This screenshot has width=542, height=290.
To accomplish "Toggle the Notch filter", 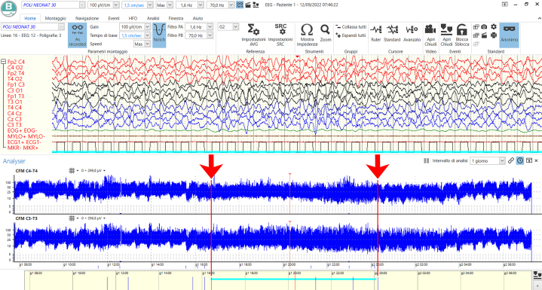I will point(159,35).
